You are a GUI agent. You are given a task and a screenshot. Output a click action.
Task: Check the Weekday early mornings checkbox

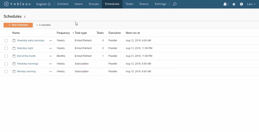tap(6, 41)
